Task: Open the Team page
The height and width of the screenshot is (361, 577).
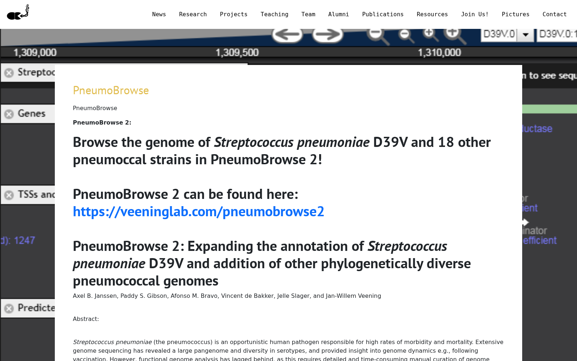Action: (x=308, y=14)
